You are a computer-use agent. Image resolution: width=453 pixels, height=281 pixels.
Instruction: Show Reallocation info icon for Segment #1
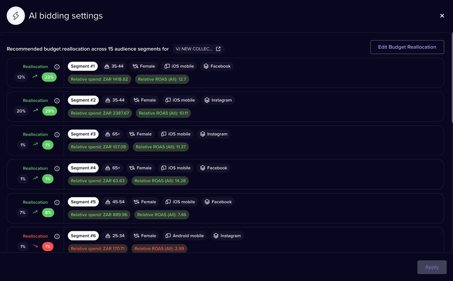point(57,67)
